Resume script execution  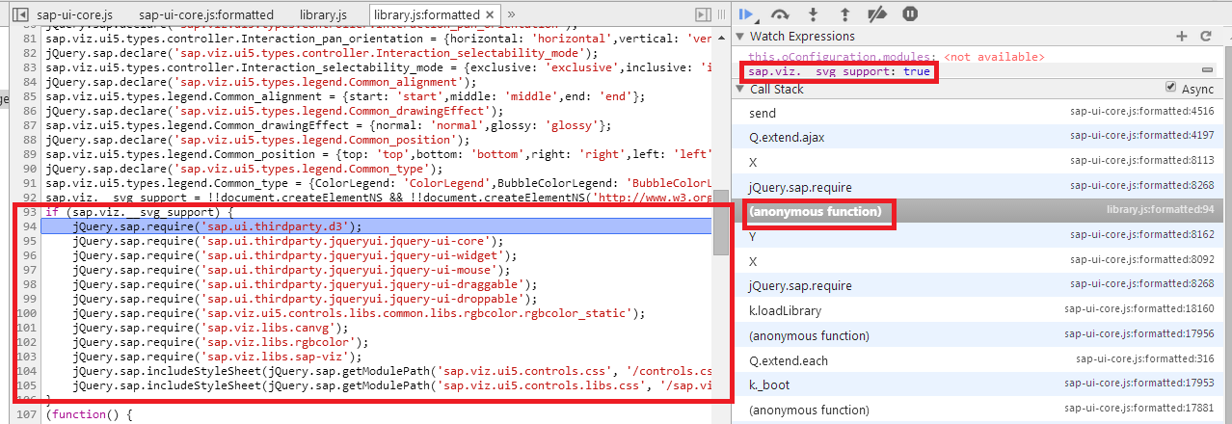point(748,14)
